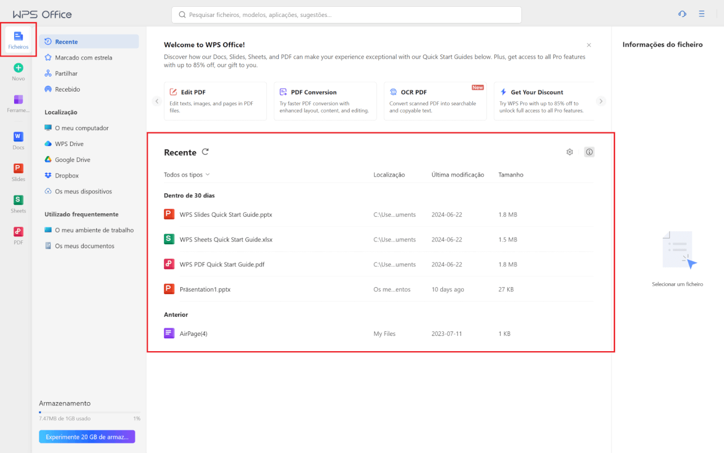Show previous quick start cards arrow
The height and width of the screenshot is (453, 724).
point(157,101)
